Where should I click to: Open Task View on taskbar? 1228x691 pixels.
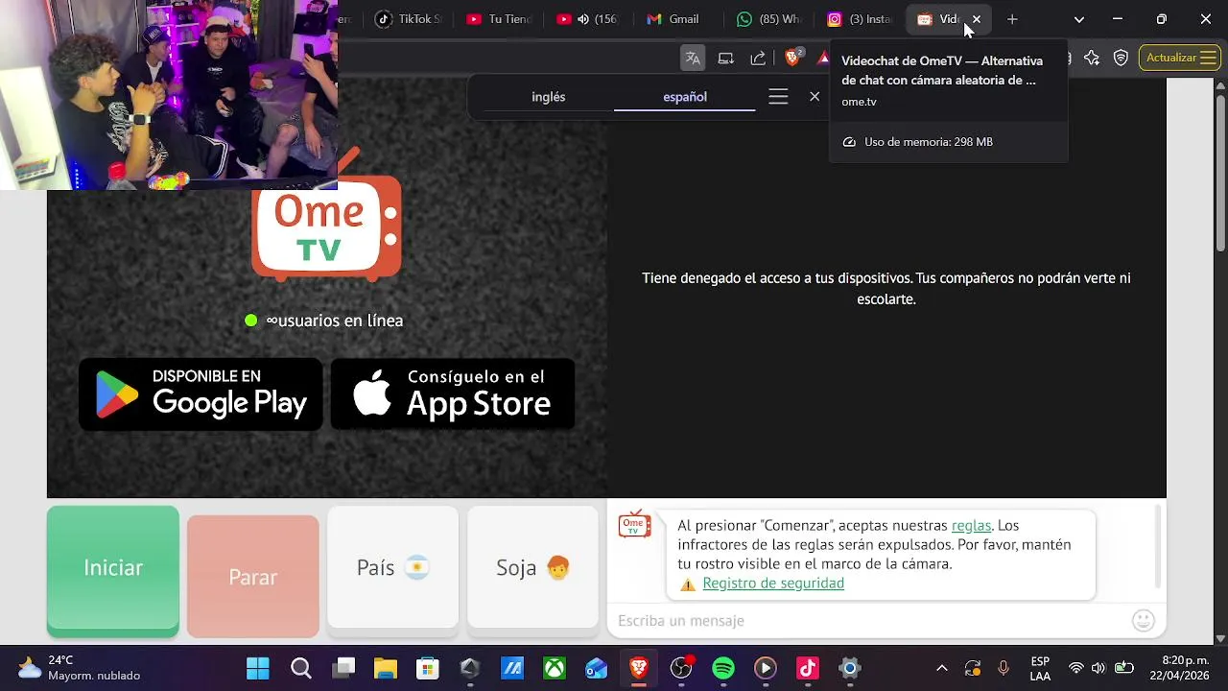[x=343, y=668]
